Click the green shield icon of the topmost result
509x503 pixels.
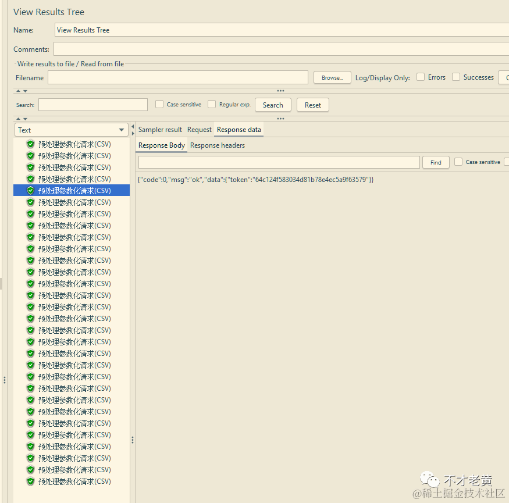(30, 144)
